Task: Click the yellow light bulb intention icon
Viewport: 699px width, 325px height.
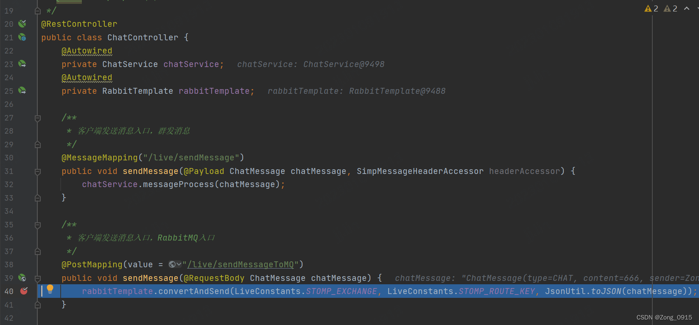Action: pyautogui.click(x=50, y=289)
